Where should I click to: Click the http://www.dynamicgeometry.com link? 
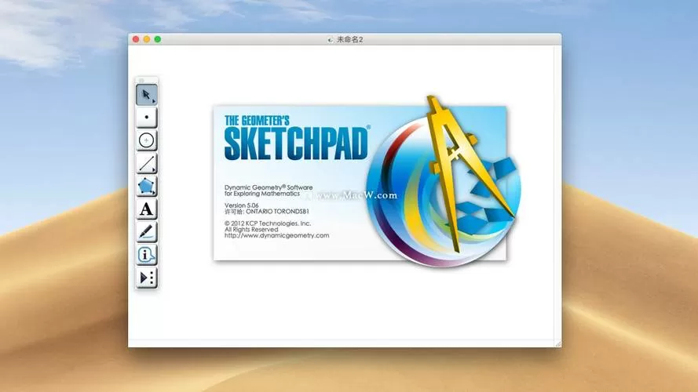pyautogui.click(x=277, y=235)
